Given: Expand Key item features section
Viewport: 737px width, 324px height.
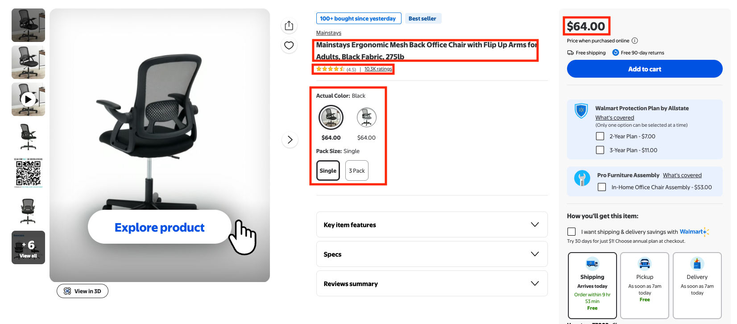Looking at the screenshot, I should pyautogui.click(x=432, y=224).
